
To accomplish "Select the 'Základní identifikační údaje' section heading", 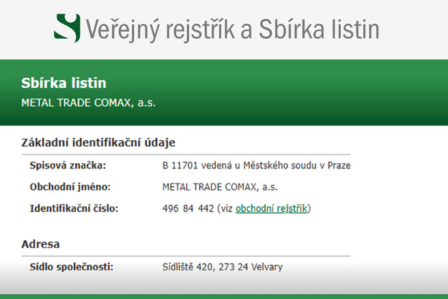I will pyautogui.click(x=98, y=143).
